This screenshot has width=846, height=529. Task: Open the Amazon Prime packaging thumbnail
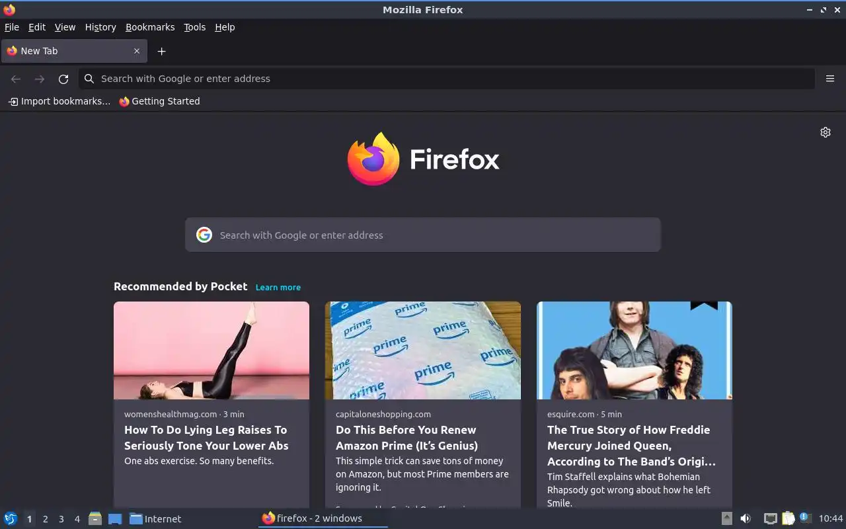click(423, 350)
